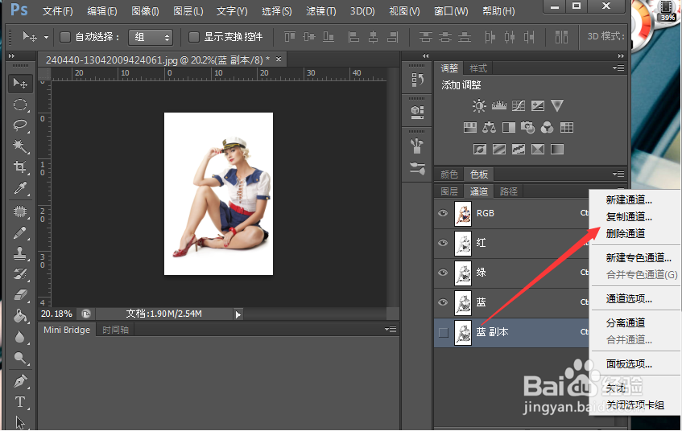This screenshot has width=682, height=431.
Task: Add a Color Balance adjustment
Action: tap(490, 127)
